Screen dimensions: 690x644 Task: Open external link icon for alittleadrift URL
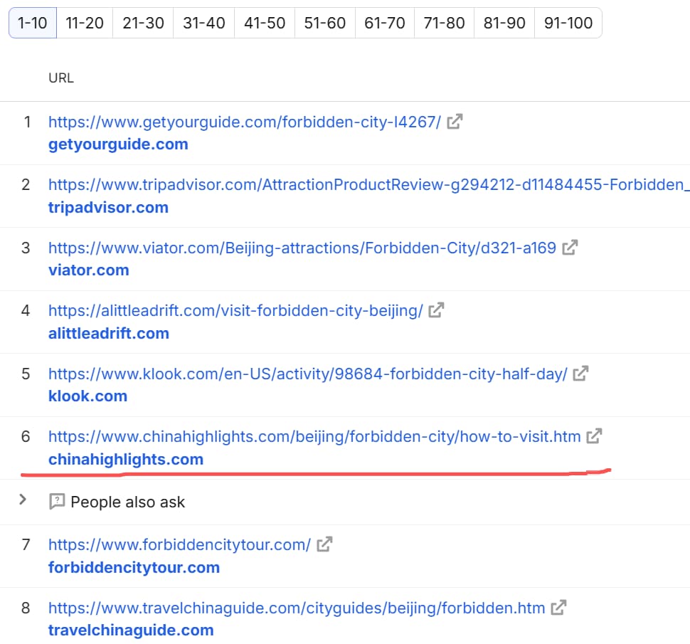click(x=436, y=310)
